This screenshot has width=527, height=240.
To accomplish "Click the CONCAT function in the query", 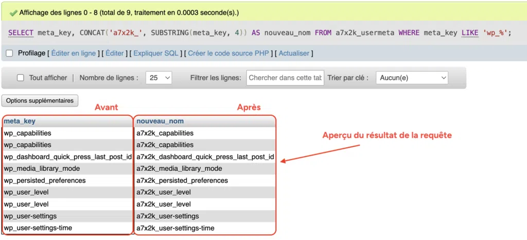I will pyautogui.click(x=92, y=33).
